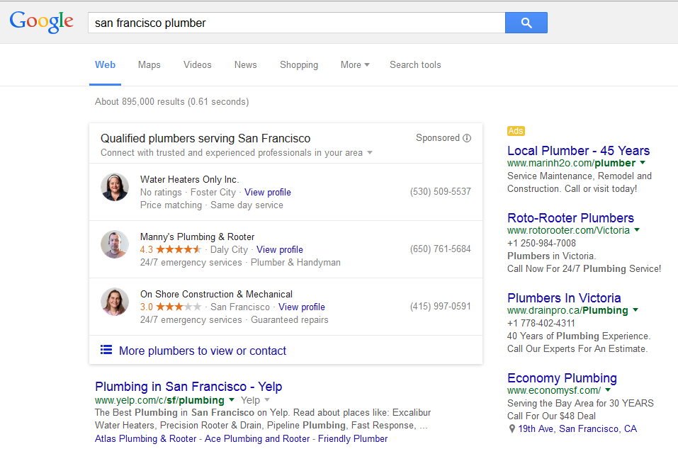Expand arrow beside marinh2o.com ad URL
The image size is (678, 449).
(x=643, y=163)
